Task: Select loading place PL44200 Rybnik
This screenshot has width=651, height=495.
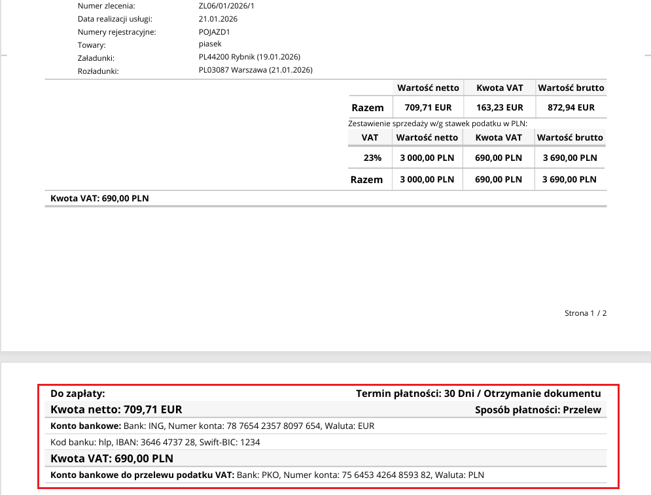Action: [226, 57]
